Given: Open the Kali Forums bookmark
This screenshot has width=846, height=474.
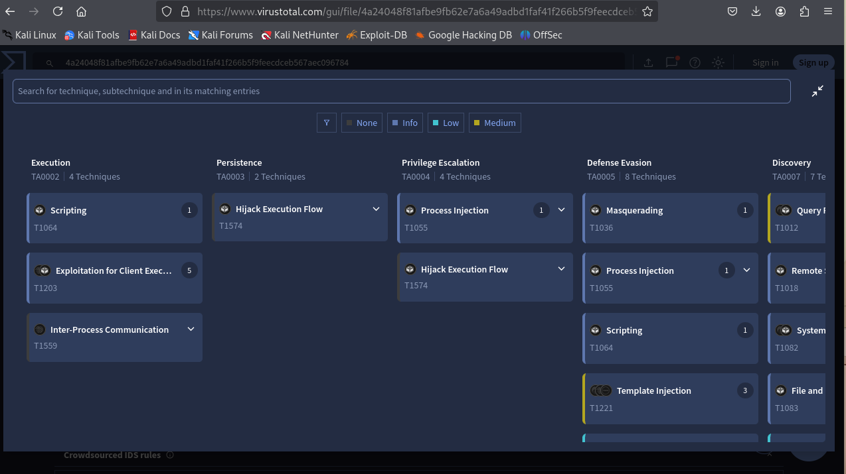Looking at the screenshot, I should point(220,35).
